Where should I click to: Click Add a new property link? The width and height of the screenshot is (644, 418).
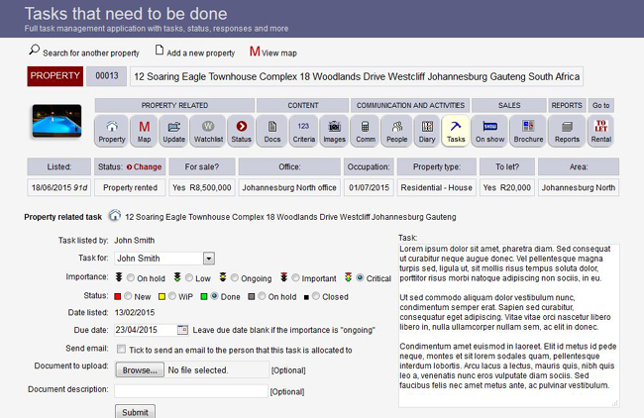201,52
